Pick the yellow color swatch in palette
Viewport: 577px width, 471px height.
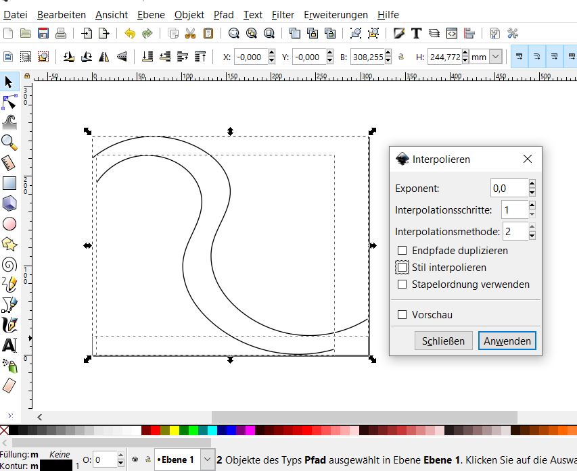175,430
